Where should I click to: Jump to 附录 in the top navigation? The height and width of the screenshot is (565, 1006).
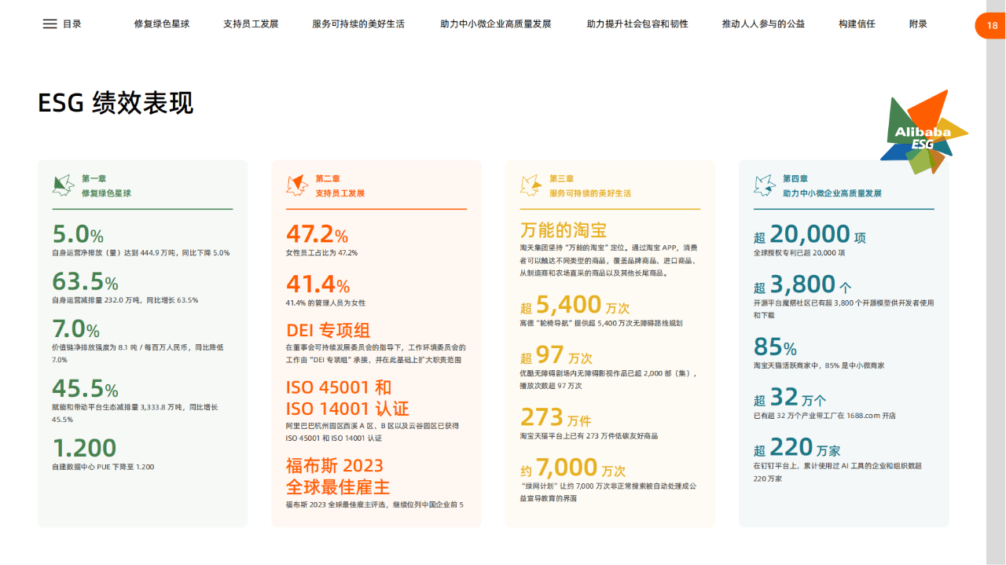pyautogui.click(x=918, y=24)
